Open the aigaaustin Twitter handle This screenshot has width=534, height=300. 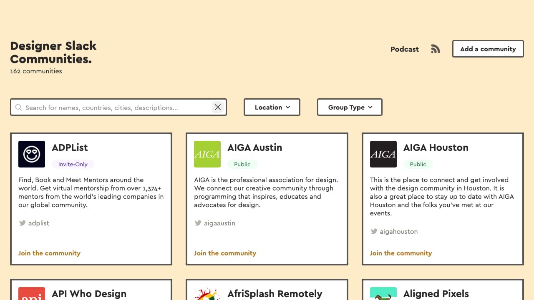click(x=219, y=223)
